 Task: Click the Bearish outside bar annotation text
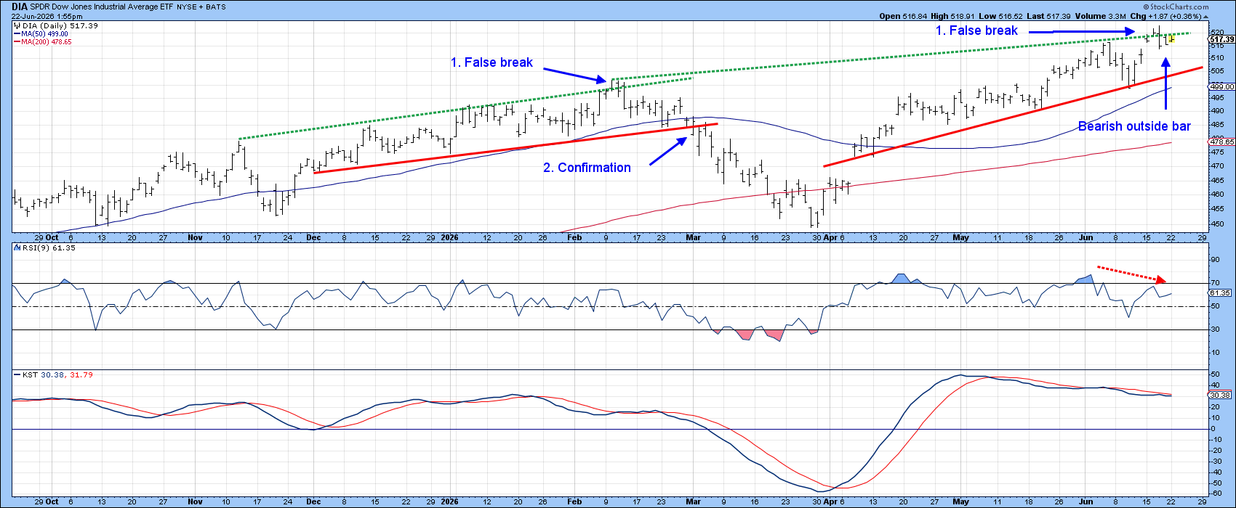[1134, 126]
